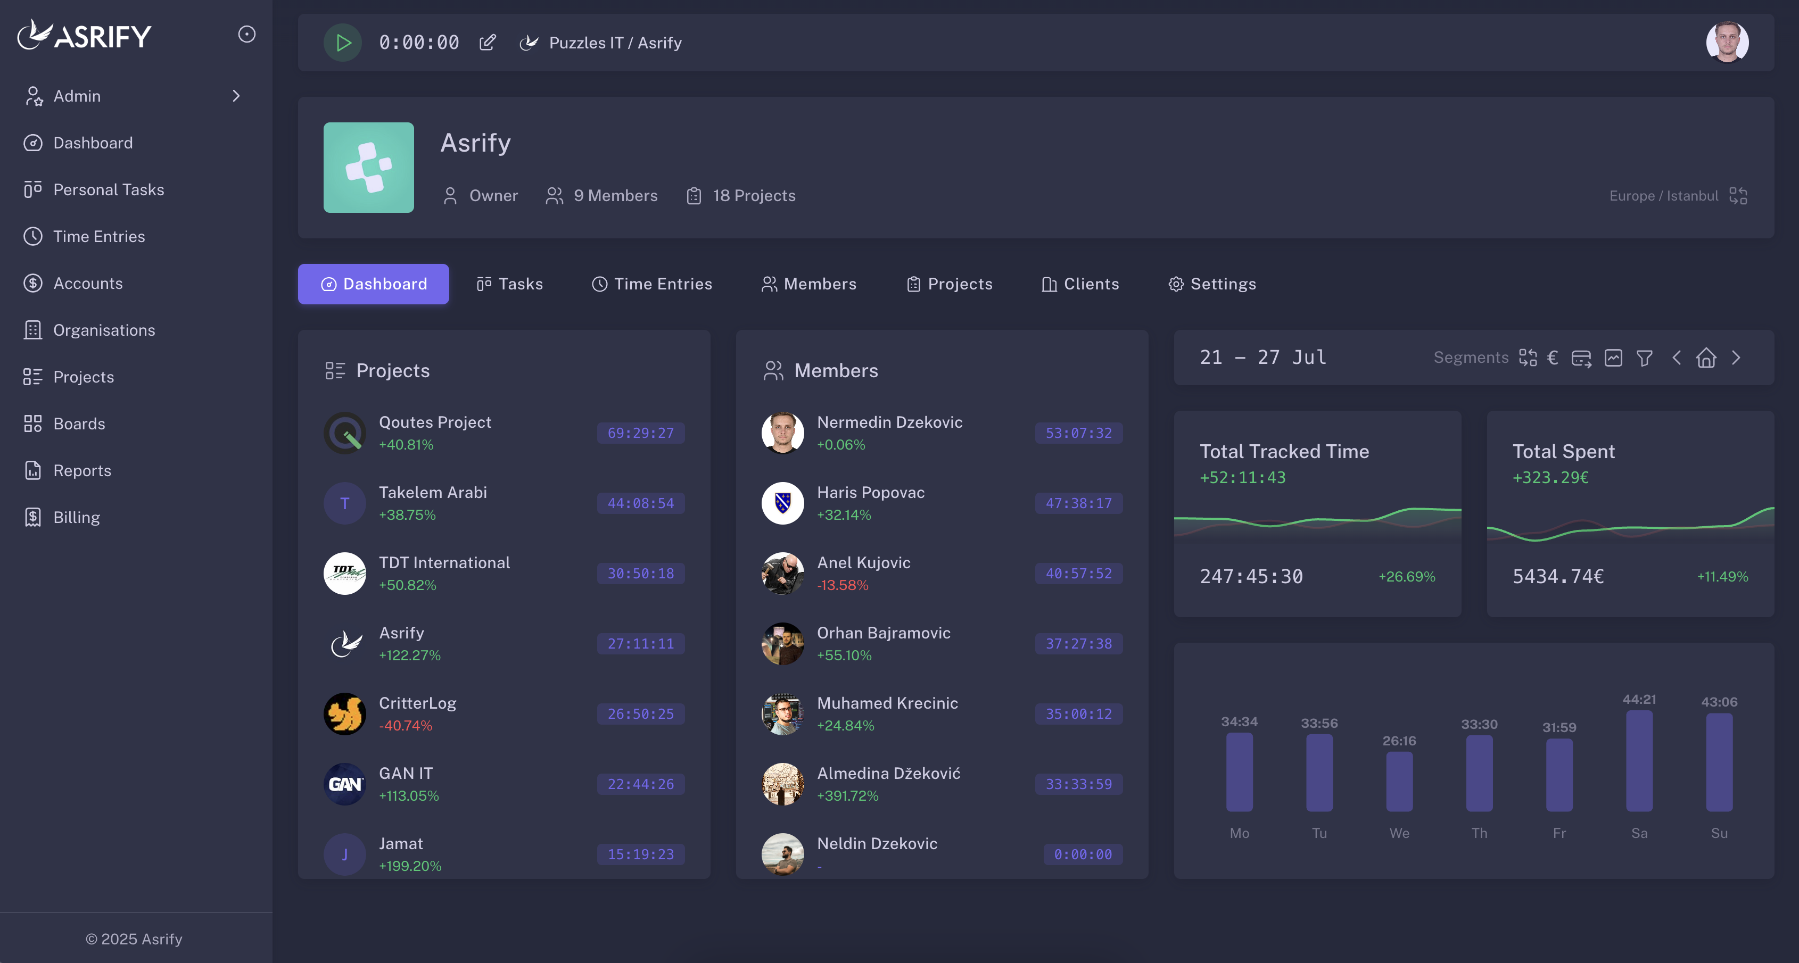Go to previous week with left chevron
The height and width of the screenshot is (963, 1799).
pos(1676,358)
